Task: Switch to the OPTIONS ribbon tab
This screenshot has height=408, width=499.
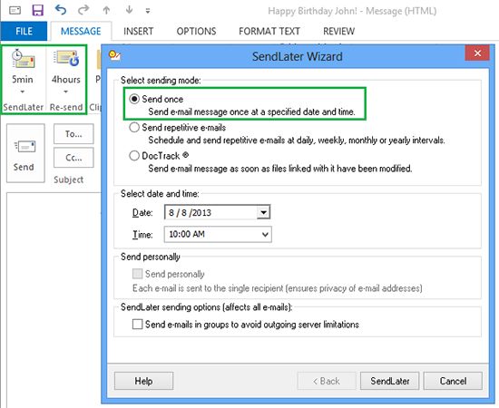Action: click(x=196, y=31)
